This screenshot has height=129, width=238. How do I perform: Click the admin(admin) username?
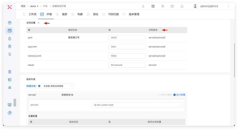coord(209,6)
